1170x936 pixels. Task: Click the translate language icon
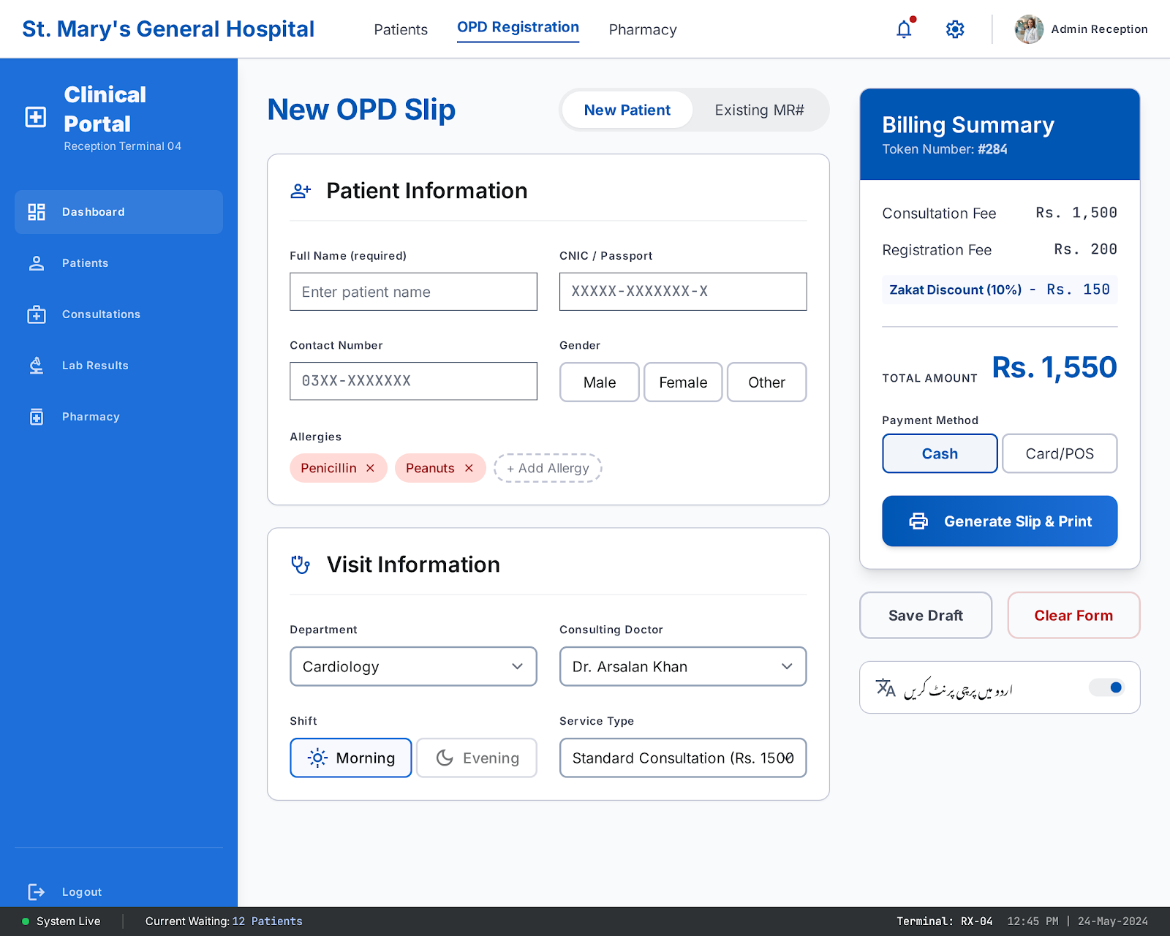pyautogui.click(x=886, y=688)
